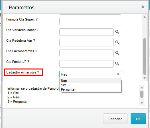Click the '2 = Não' help line
150x128 pixels.
pyautogui.click(x=13, y=97)
